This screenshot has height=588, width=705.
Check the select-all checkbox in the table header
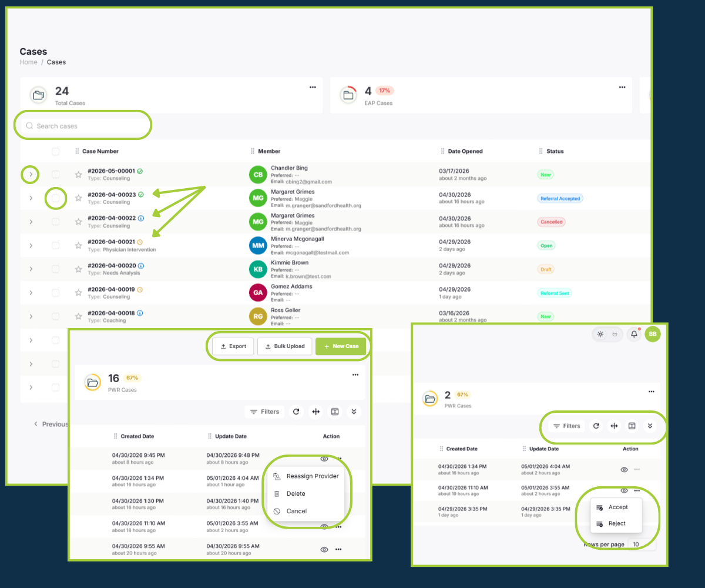pos(55,151)
